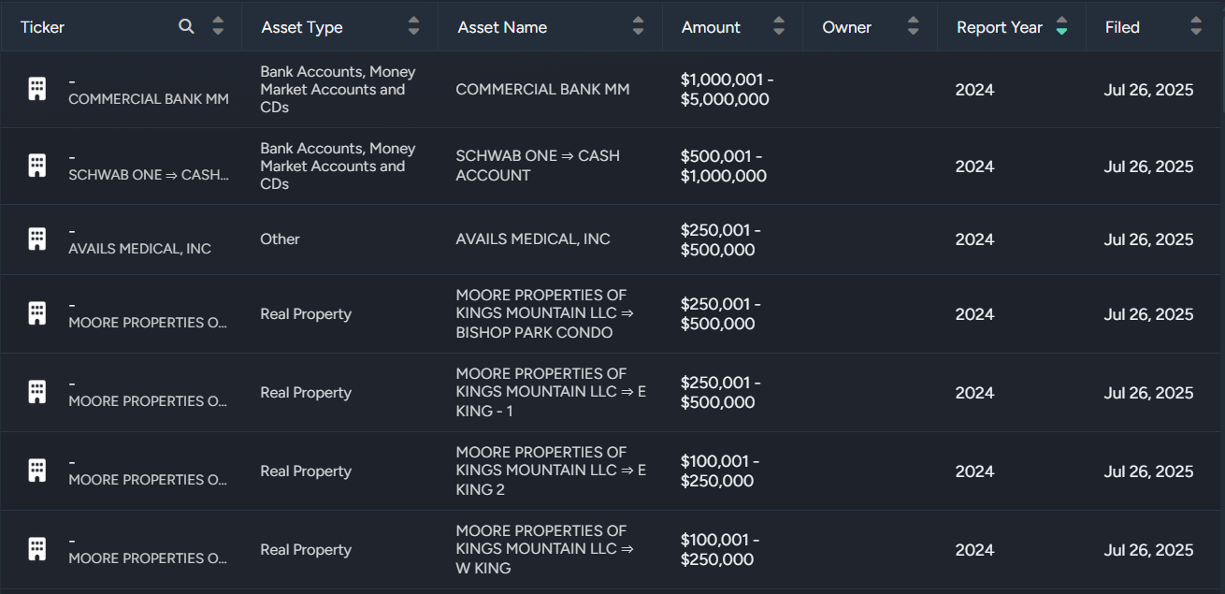
Task: Sort by Asset Type using sort arrows
Action: coord(413,26)
